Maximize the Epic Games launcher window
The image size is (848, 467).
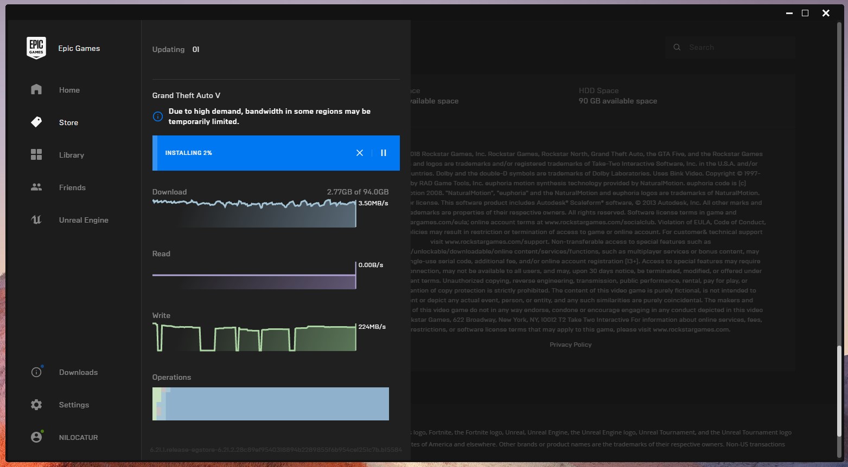805,13
